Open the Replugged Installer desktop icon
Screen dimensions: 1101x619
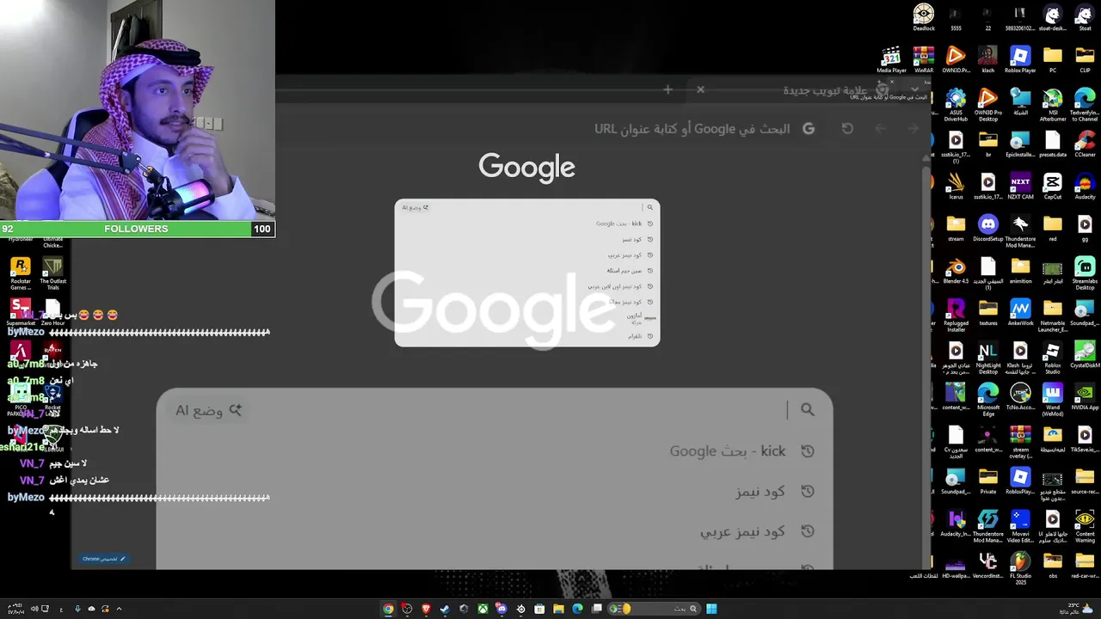click(x=956, y=314)
